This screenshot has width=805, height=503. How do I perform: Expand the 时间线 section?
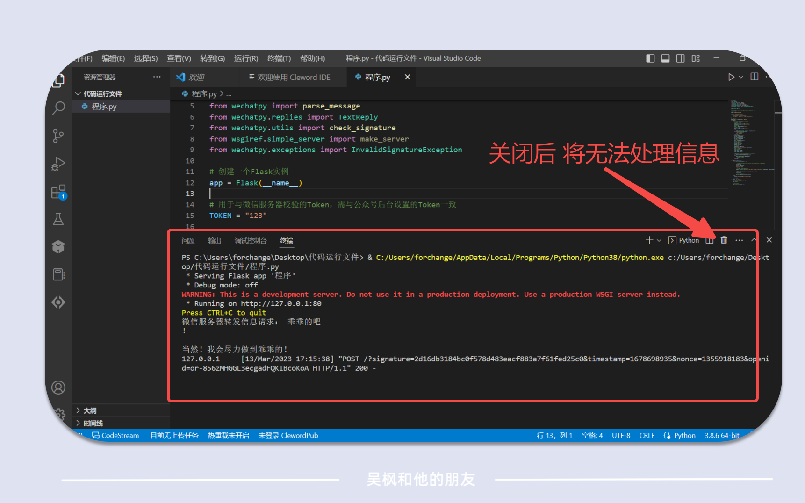pos(121,423)
